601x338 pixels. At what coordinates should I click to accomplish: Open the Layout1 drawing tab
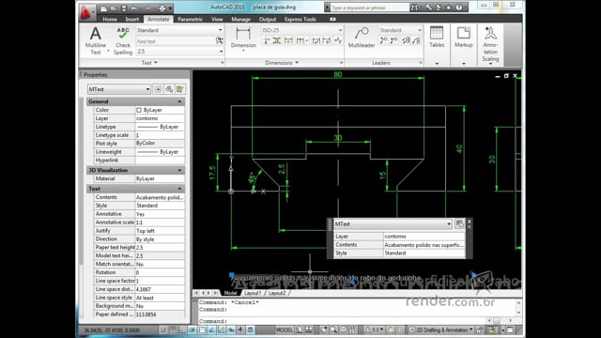click(x=253, y=293)
